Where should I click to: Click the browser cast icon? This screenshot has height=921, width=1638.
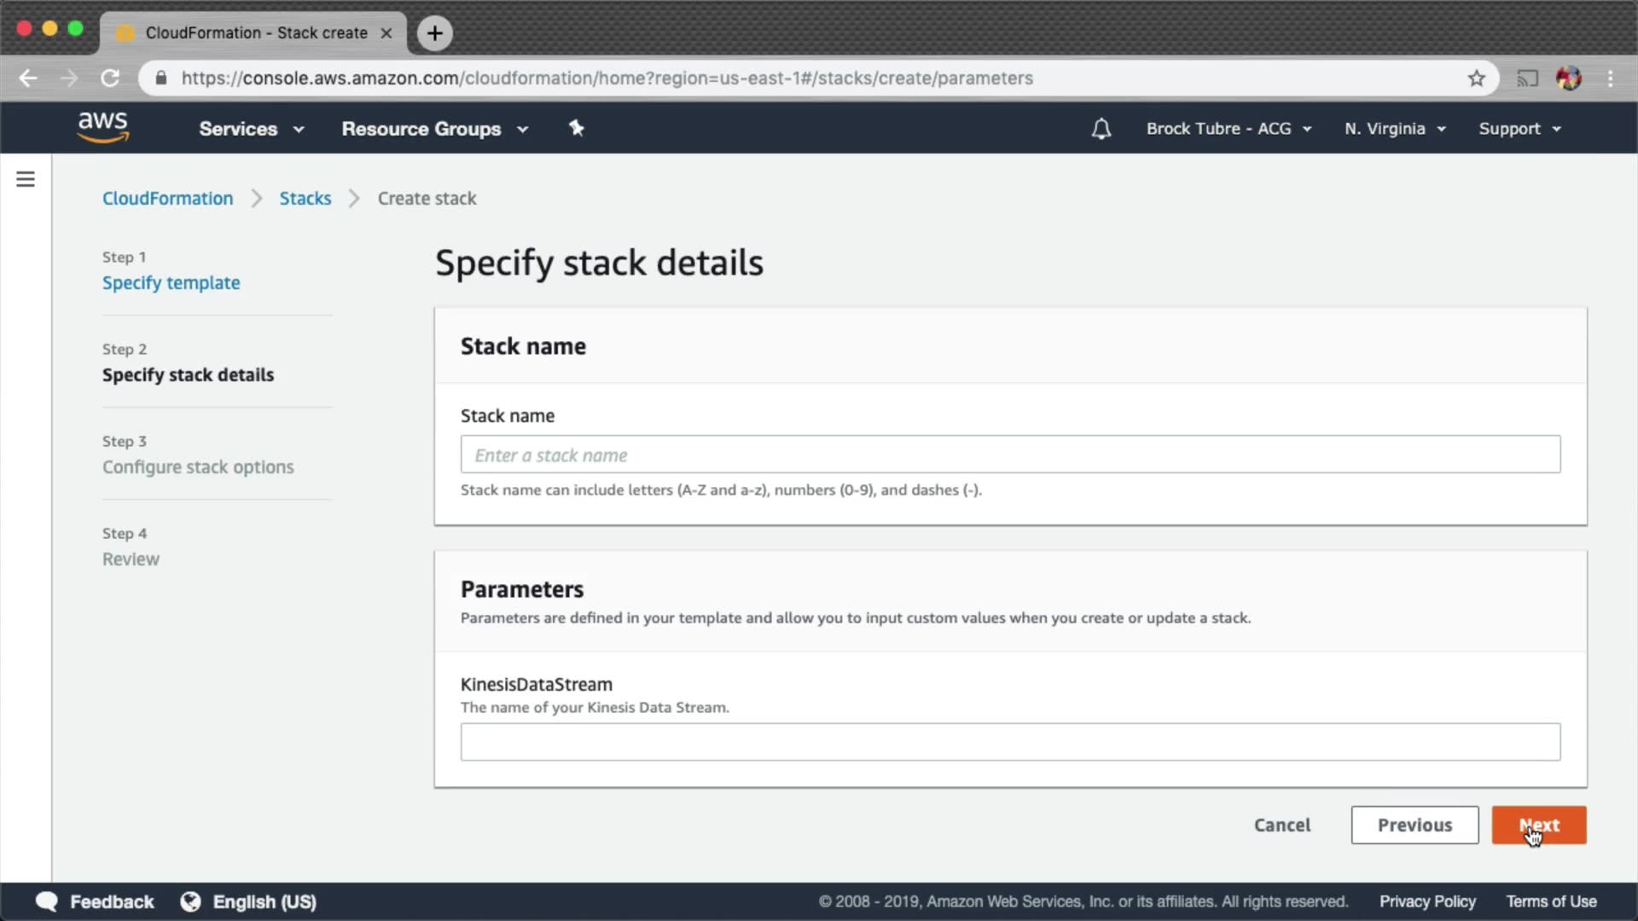1527,78
